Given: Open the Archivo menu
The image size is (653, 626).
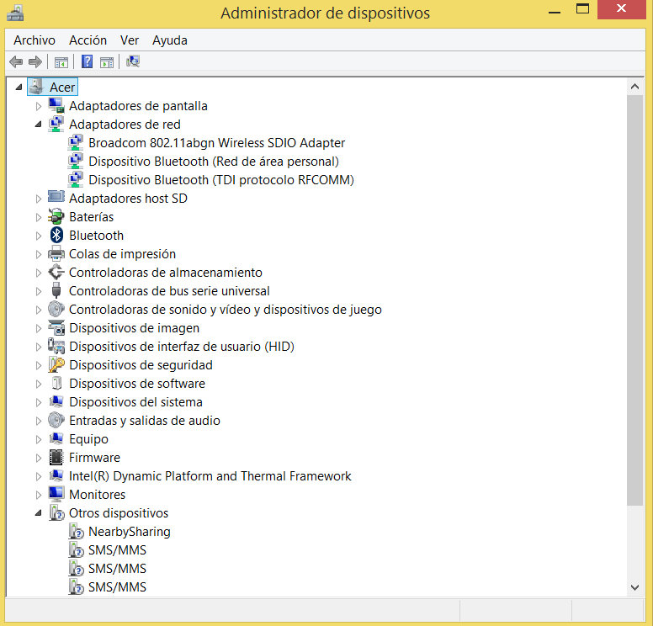Looking at the screenshot, I should tap(35, 40).
